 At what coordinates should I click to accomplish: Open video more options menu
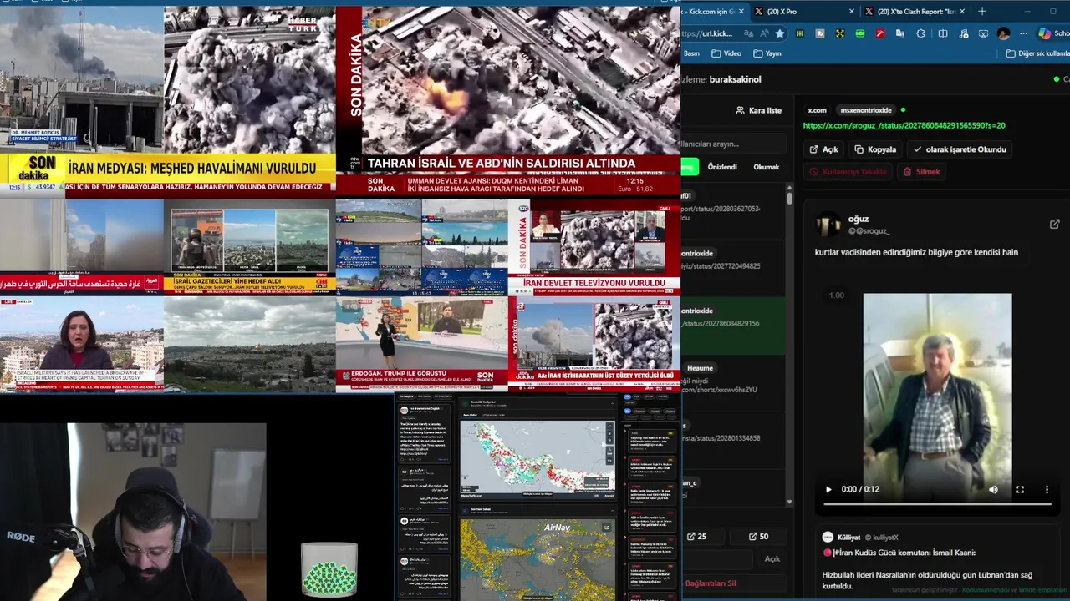1046,489
